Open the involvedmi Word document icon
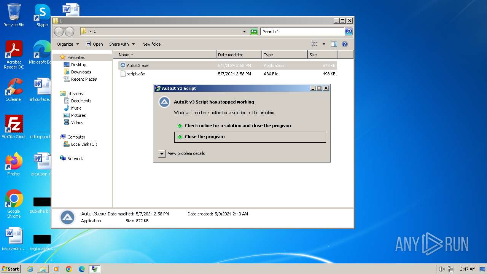 pyautogui.click(x=14, y=239)
